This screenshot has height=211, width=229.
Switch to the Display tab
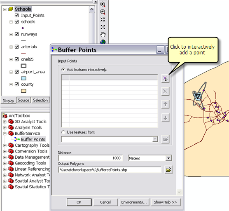click(8, 101)
